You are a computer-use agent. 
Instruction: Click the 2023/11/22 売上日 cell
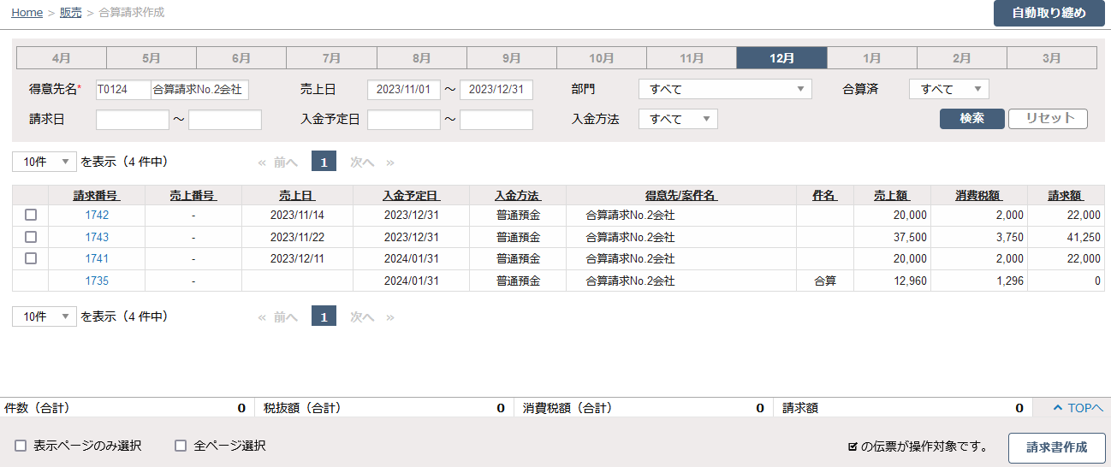[297, 237]
